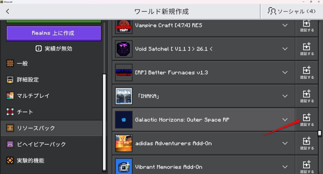Activate the 「INAKA」 pack with 認証する
This screenshot has width=323, height=174.
coord(307,96)
